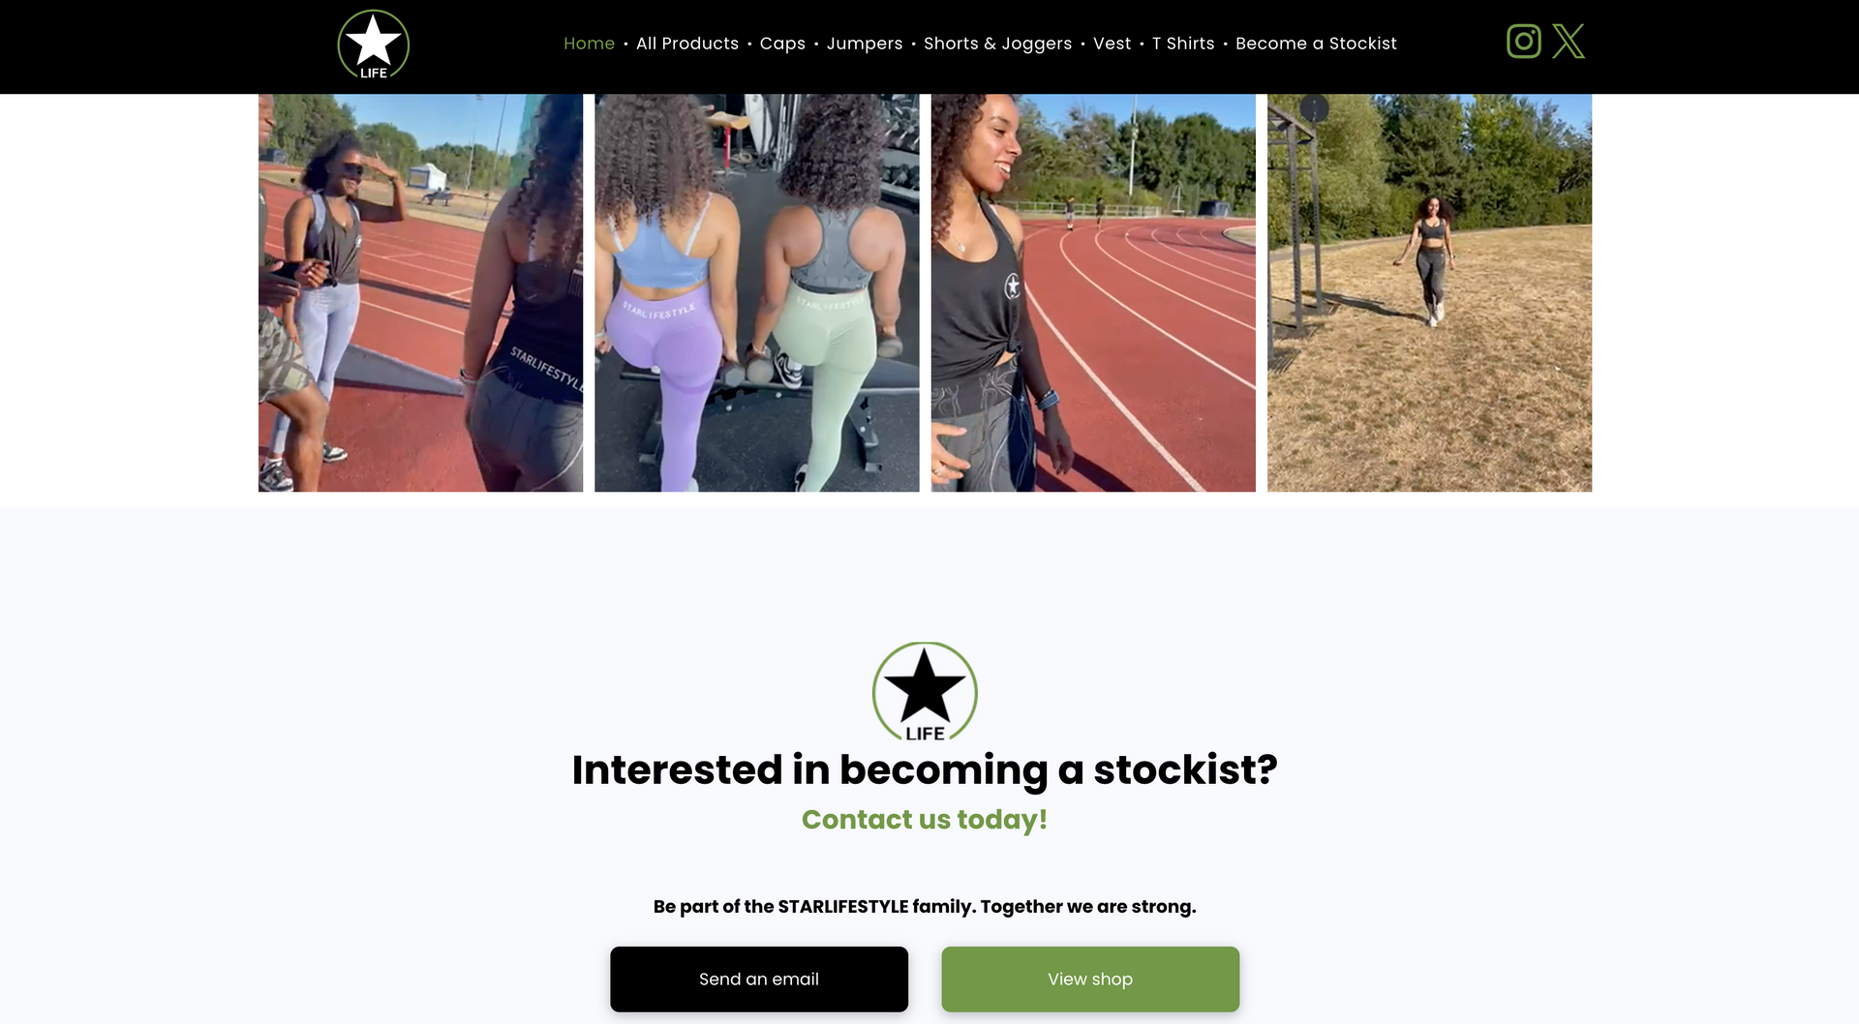Select Shorts & Joggers in navigation

pos(997,44)
